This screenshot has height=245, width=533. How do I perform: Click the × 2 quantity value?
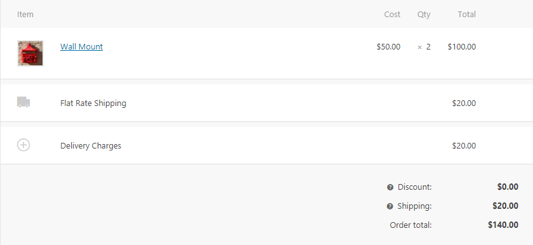(x=424, y=47)
